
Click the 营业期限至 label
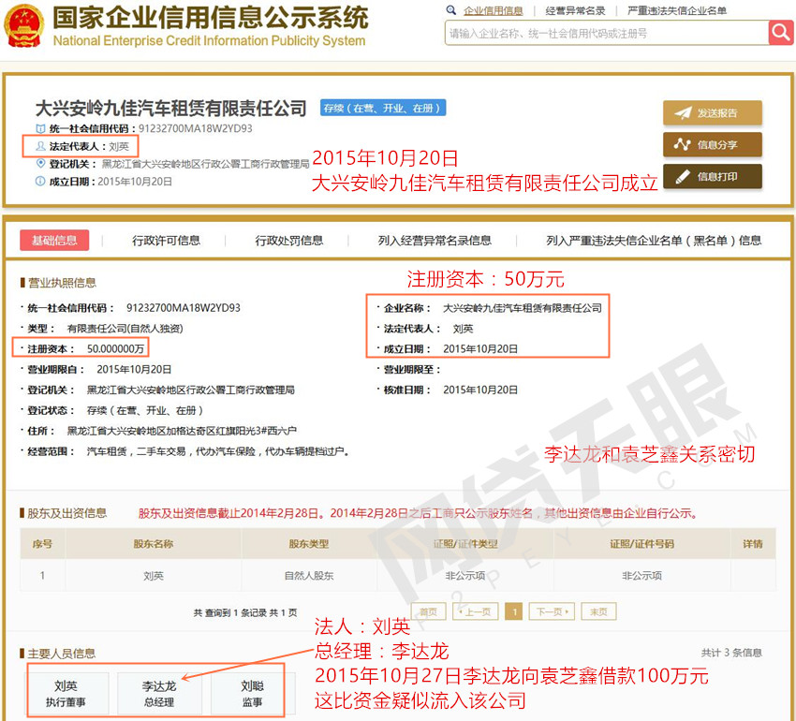(412, 369)
